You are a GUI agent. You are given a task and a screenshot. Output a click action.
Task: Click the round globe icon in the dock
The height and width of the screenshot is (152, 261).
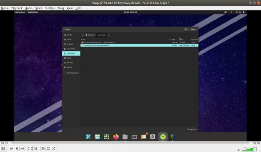(172, 137)
